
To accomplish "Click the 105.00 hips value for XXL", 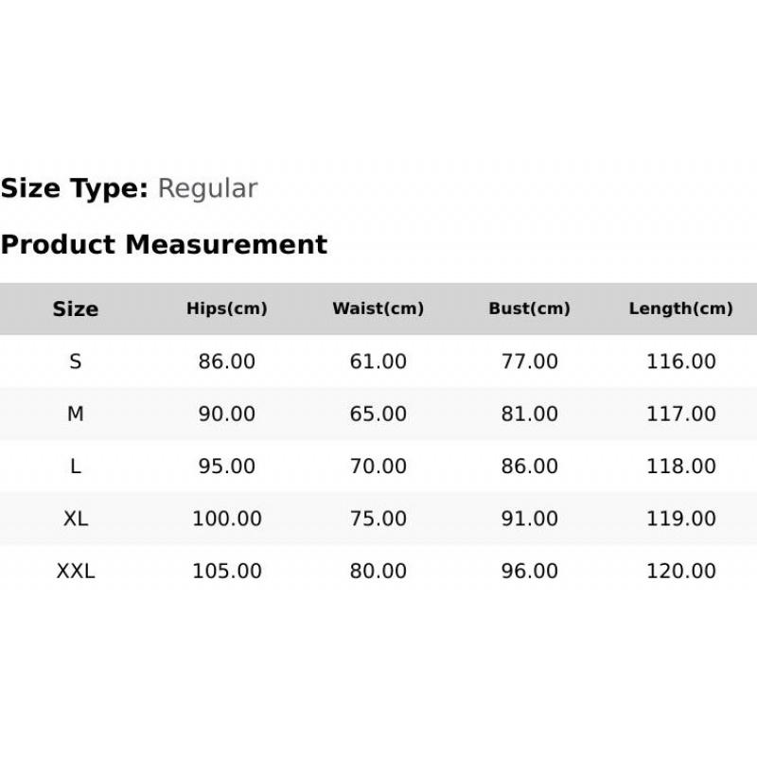I will pyautogui.click(x=227, y=572).
